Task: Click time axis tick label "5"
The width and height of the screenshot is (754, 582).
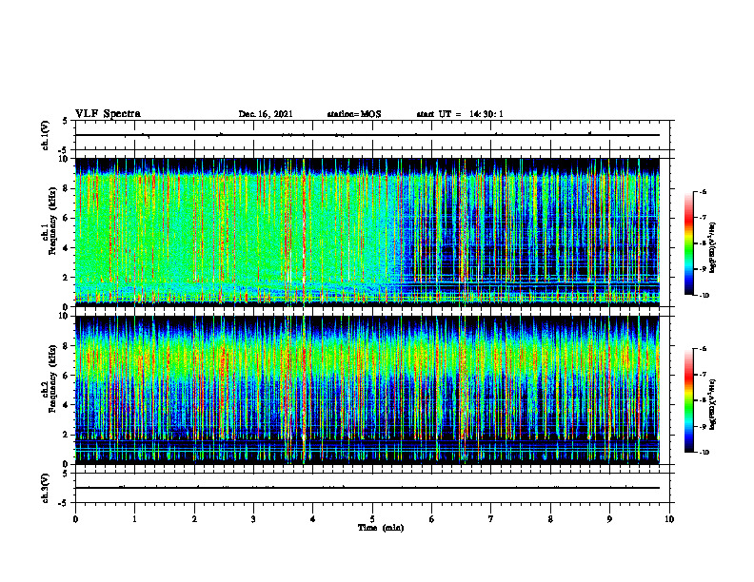Action: point(372,519)
